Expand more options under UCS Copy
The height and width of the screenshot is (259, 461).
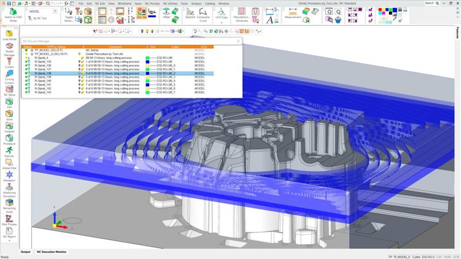pos(221,22)
